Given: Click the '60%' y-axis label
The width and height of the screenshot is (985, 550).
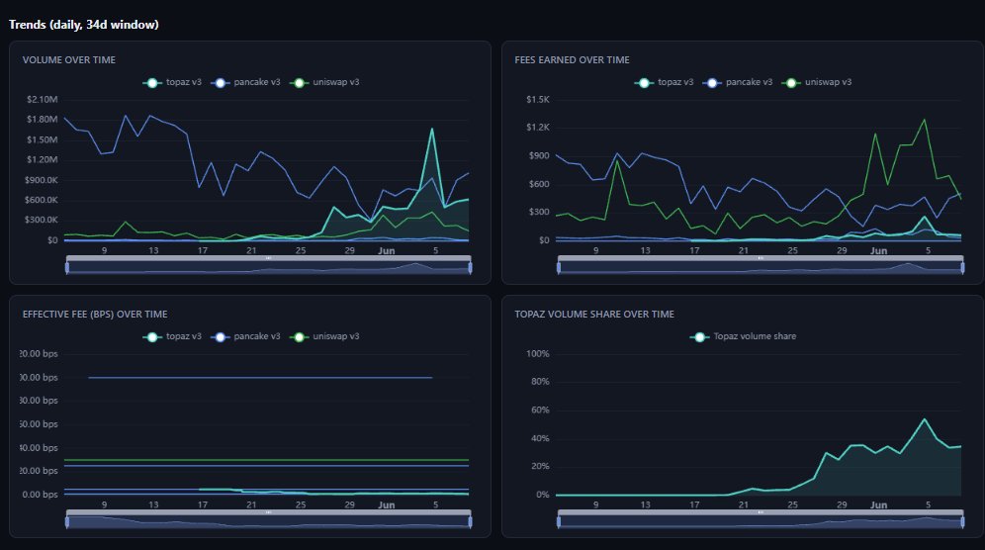Looking at the screenshot, I should 540,410.
